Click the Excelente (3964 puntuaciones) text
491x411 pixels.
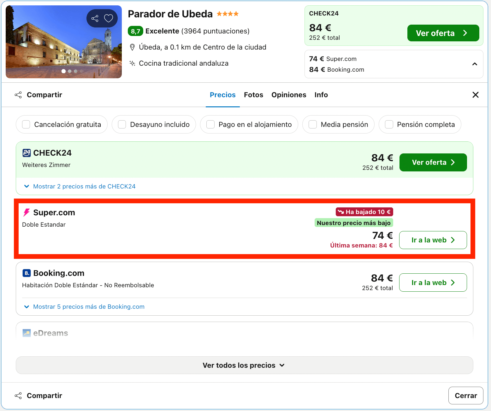(x=198, y=31)
